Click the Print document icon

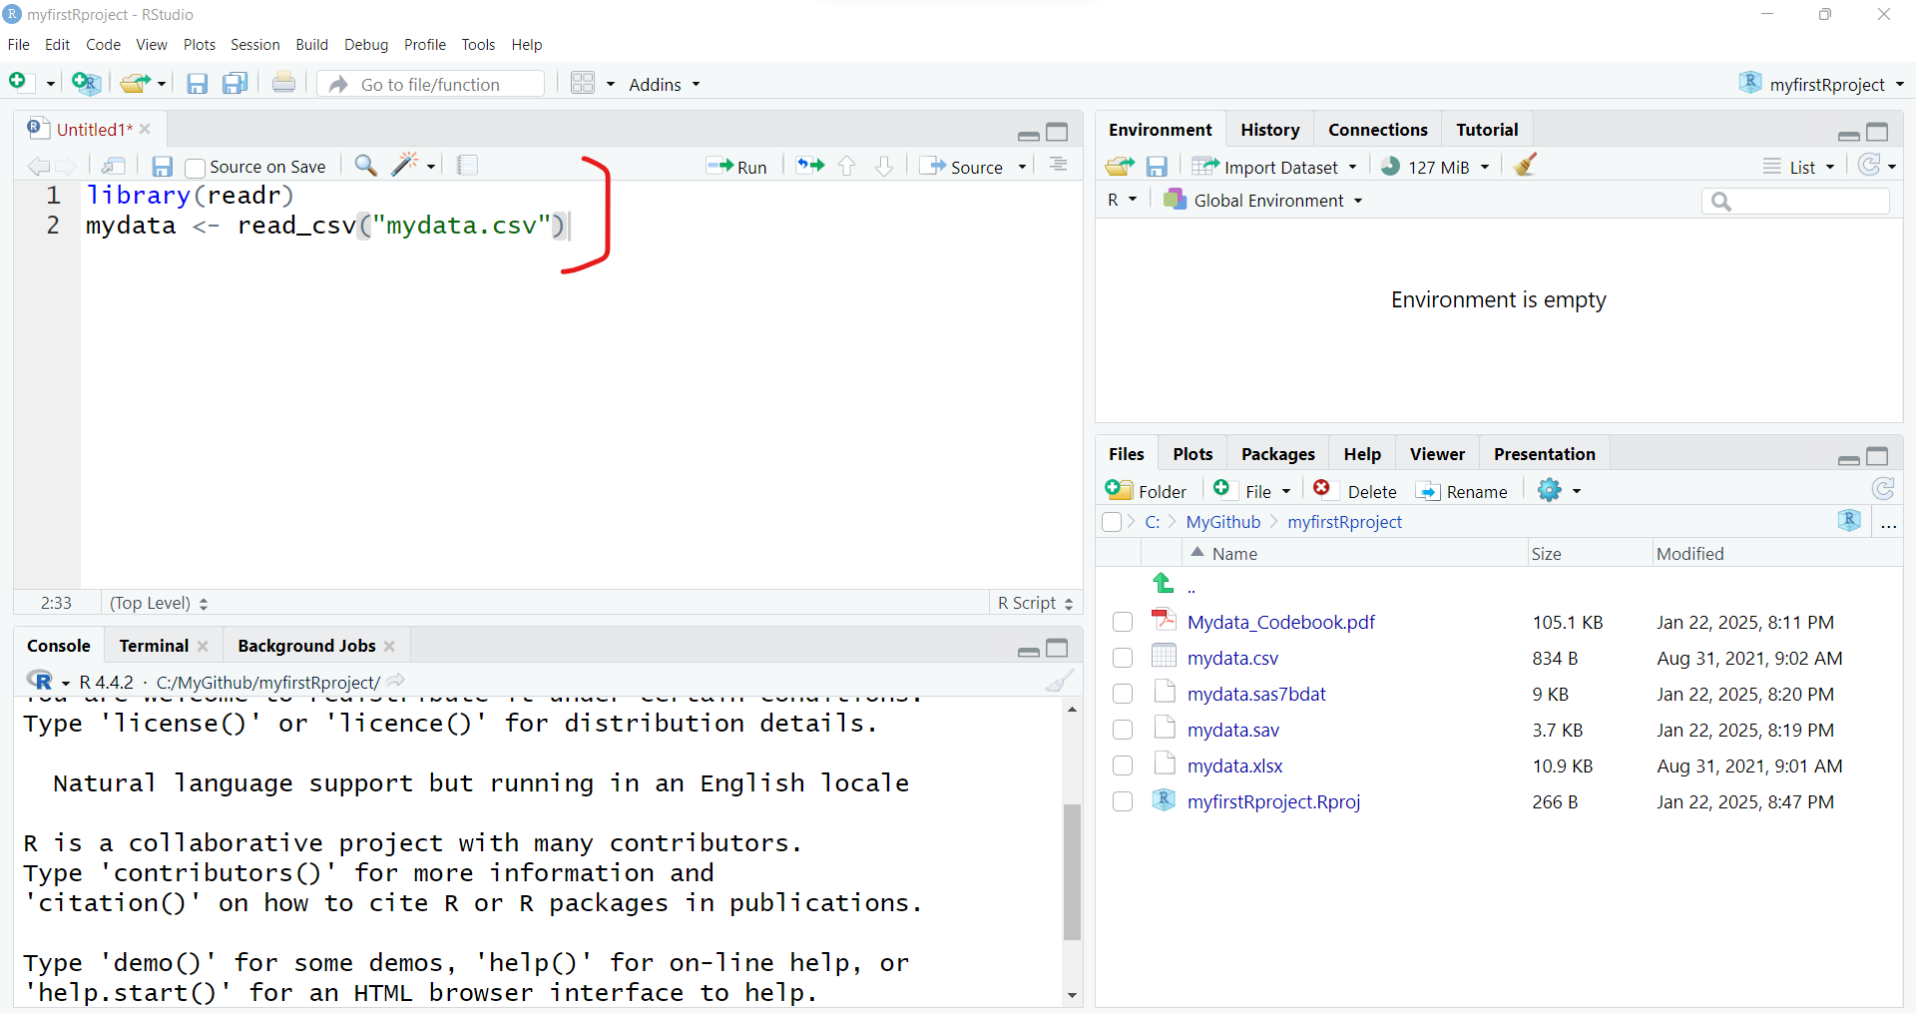tap(283, 83)
